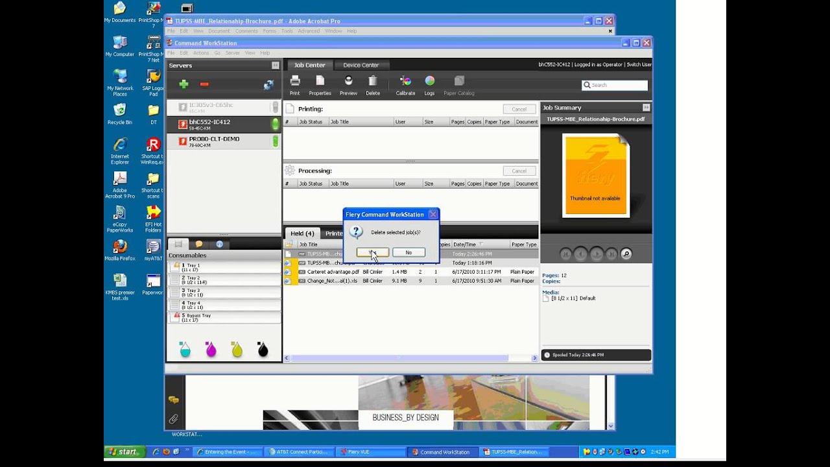Click the Print toolbar icon

point(295,85)
